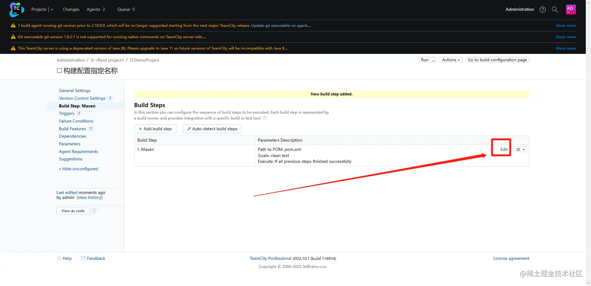Show more for deprecated Java warning
This screenshot has width=591, height=286.
[566, 48]
